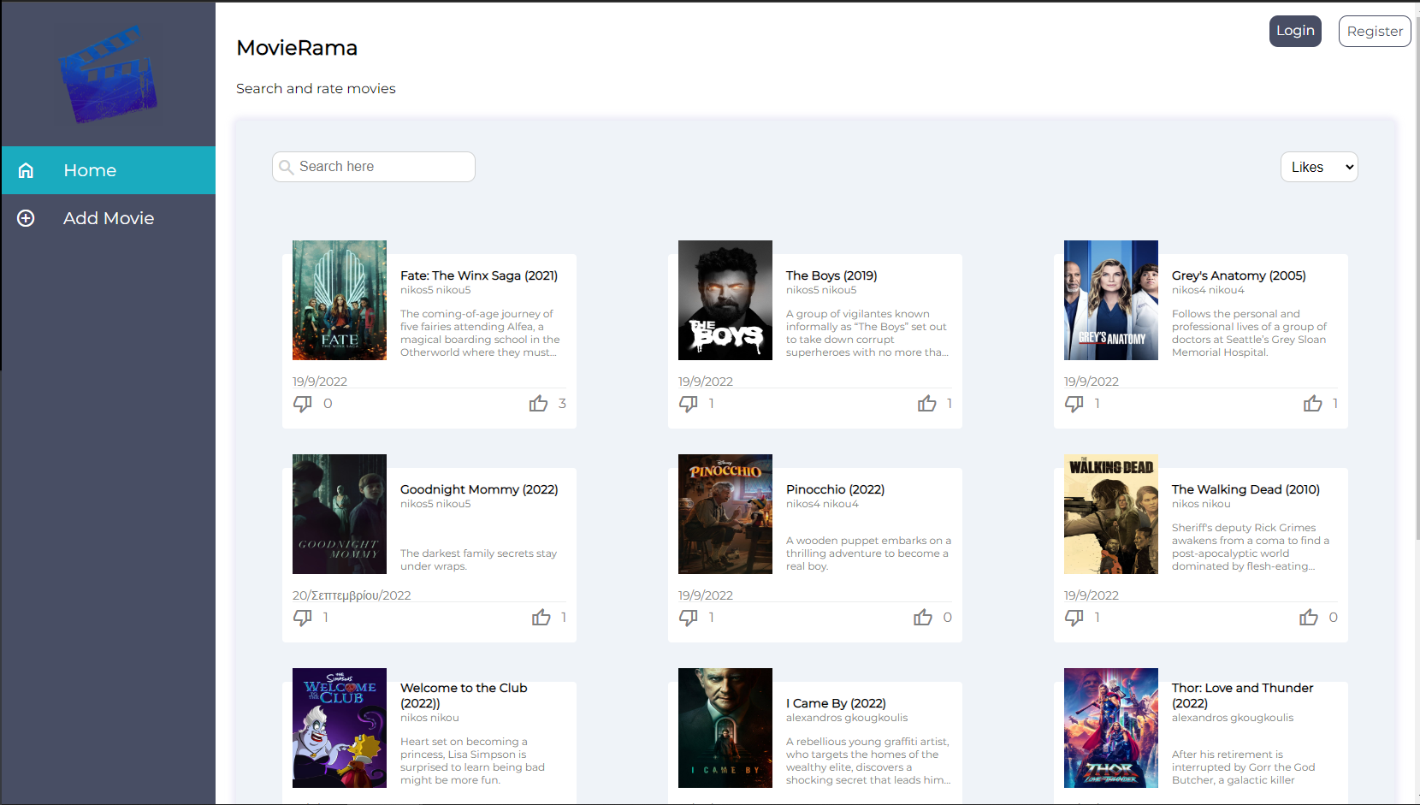
Task: Click the thumbs up on Grey's Anatomy
Action: (x=1312, y=403)
